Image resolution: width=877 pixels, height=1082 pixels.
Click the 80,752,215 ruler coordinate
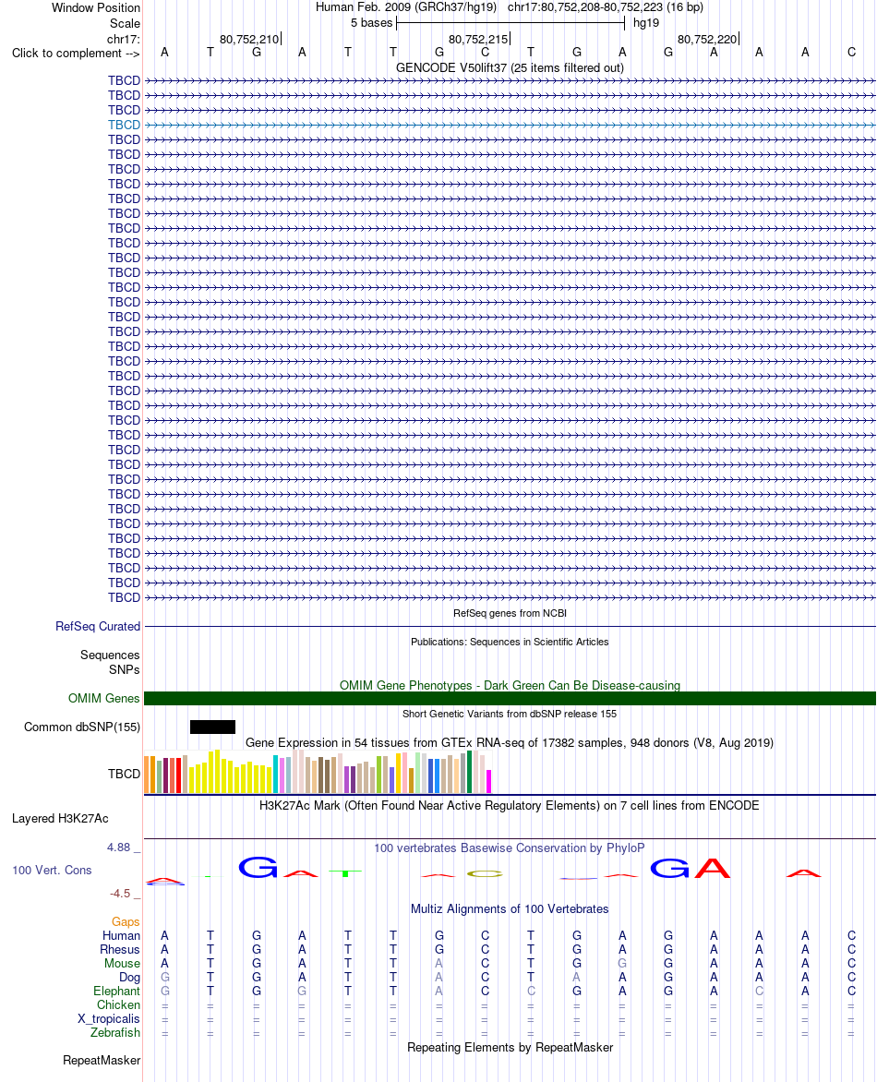coord(478,40)
